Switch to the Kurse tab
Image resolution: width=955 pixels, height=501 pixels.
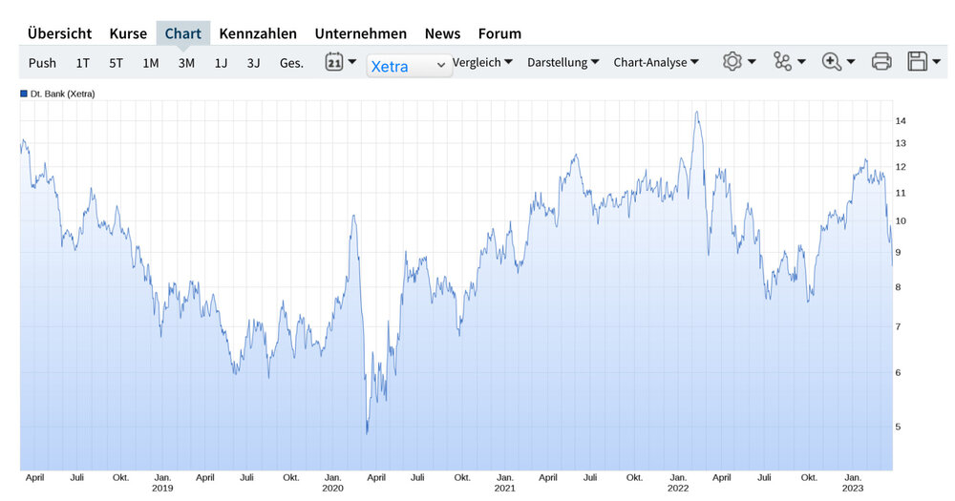click(x=128, y=33)
